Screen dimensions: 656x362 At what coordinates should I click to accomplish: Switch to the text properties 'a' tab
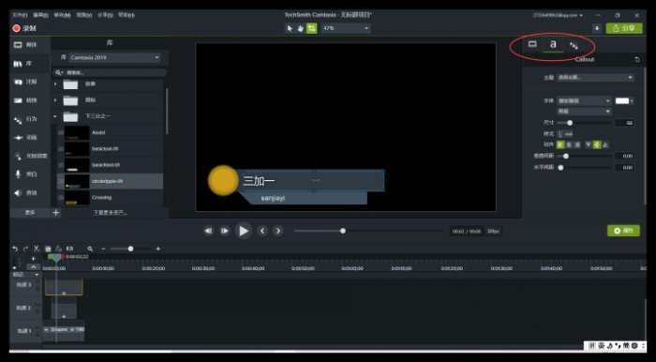[553, 44]
